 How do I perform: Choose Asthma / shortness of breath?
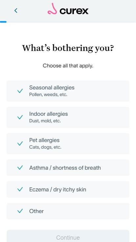tap(68, 167)
